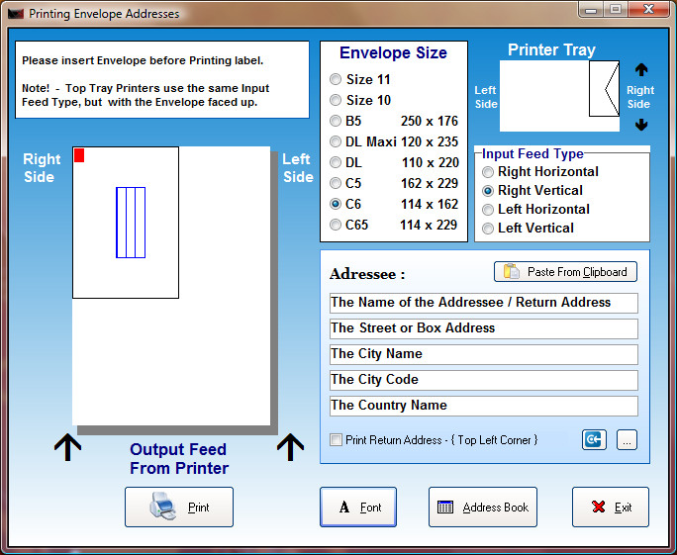This screenshot has width=677, height=555.
Task: Open the Address Book
Action: [x=483, y=508]
